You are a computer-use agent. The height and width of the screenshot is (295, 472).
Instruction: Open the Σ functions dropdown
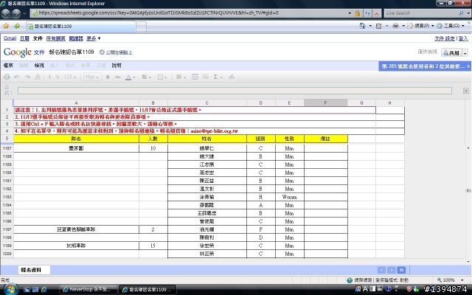click(218, 77)
